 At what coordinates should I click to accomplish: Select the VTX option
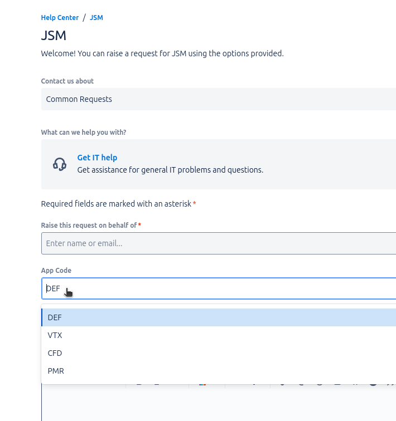click(x=55, y=335)
